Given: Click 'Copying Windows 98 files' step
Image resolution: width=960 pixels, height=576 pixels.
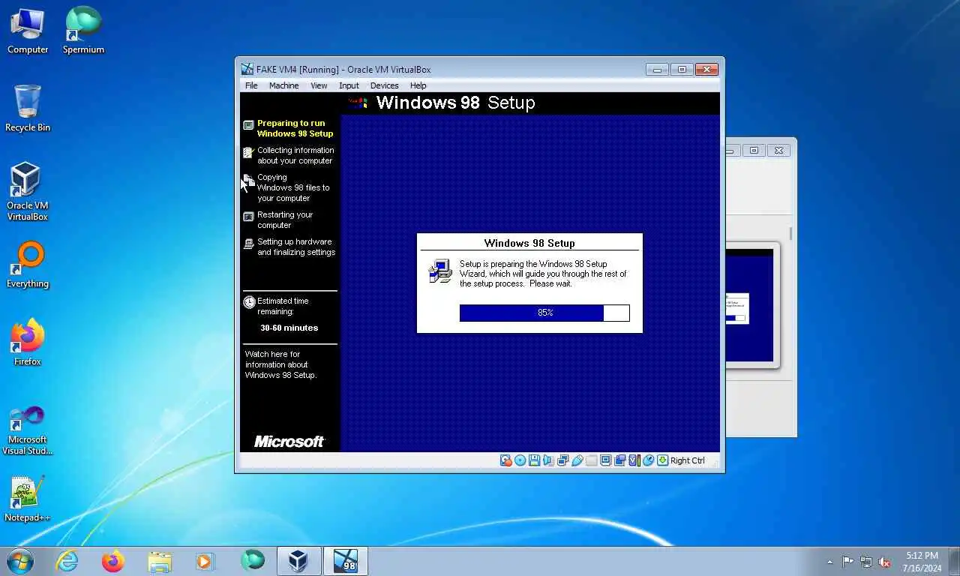Looking at the screenshot, I should pyautogui.click(x=293, y=187).
